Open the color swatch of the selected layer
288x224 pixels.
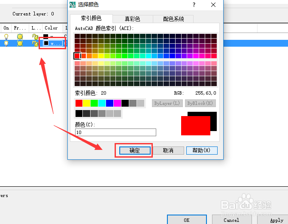[46, 43]
